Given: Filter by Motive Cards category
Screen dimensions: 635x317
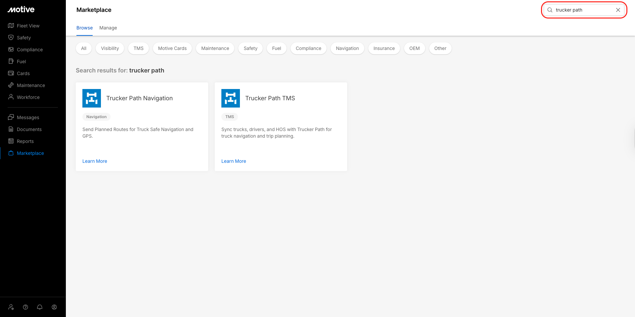Looking at the screenshot, I should point(172,48).
